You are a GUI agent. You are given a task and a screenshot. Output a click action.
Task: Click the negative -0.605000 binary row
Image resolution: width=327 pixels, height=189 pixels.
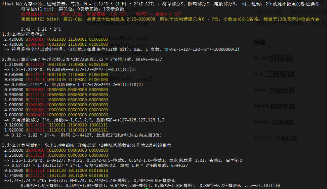[55, 79]
